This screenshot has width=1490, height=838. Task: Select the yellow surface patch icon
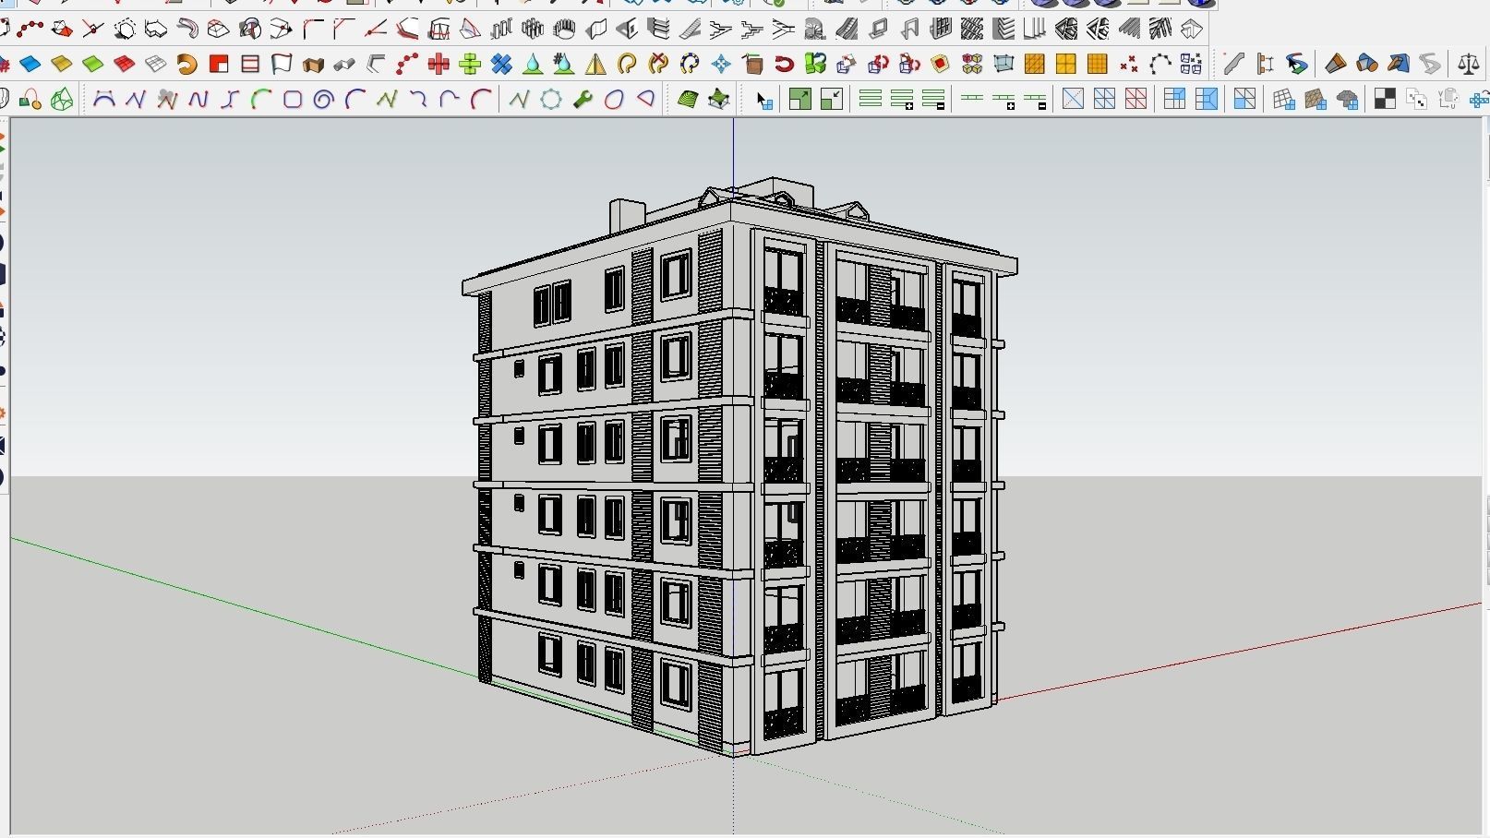pos(62,65)
